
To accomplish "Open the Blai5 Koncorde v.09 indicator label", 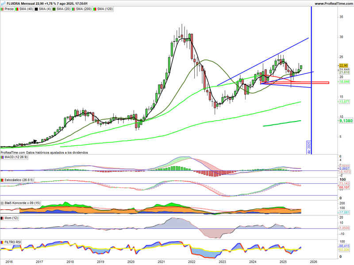I will point(21,203).
